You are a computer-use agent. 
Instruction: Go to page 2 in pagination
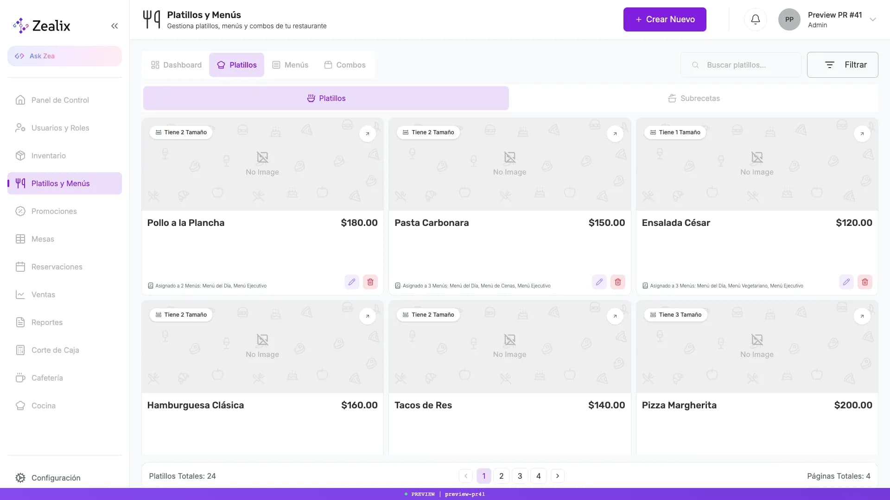(501, 476)
